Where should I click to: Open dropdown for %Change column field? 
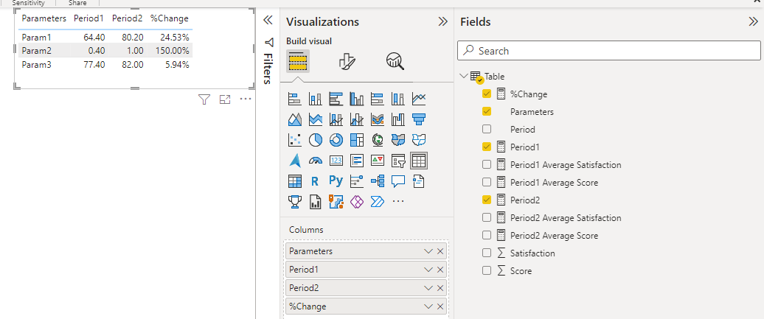pyautogui.click(x=428, y=306)
